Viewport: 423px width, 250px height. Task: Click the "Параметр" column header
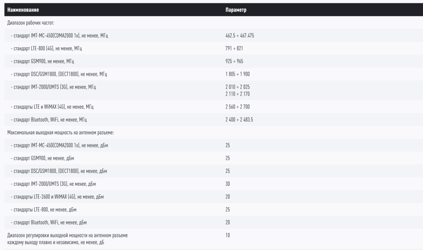click(x=236, y=10)
